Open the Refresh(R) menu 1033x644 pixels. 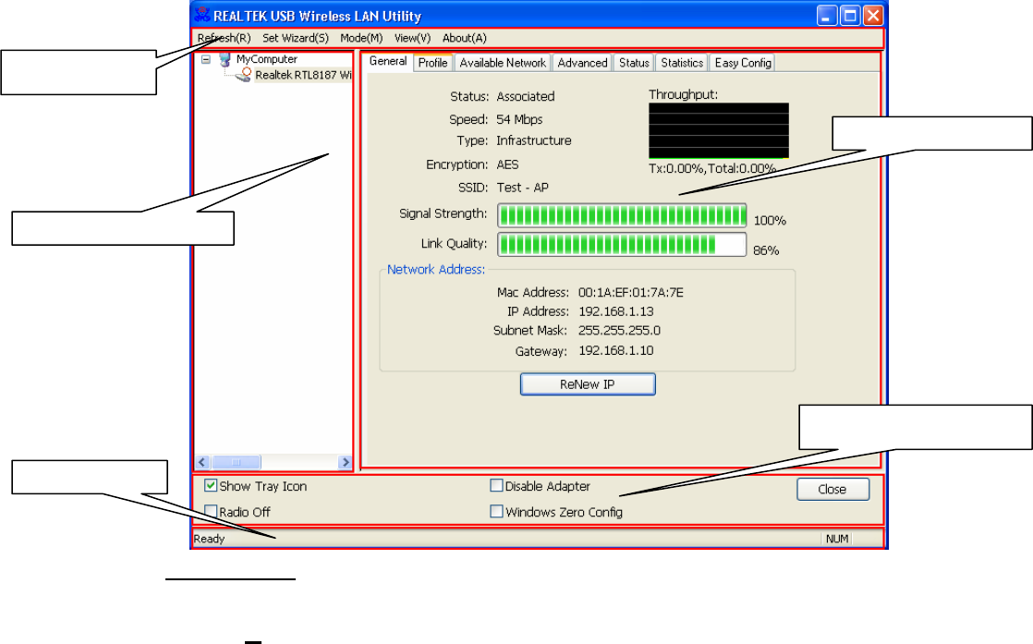click(x=224, y=38)
